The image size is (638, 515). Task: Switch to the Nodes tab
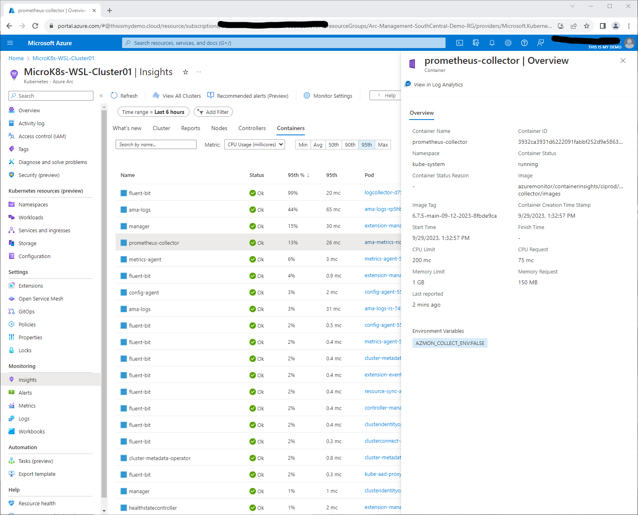[219, 128]
